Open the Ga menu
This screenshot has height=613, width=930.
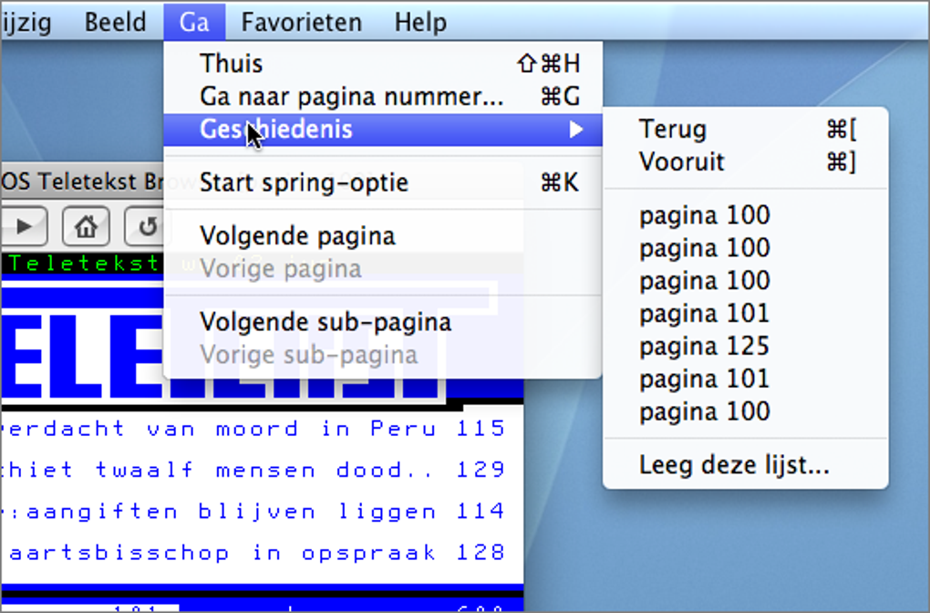193,22
